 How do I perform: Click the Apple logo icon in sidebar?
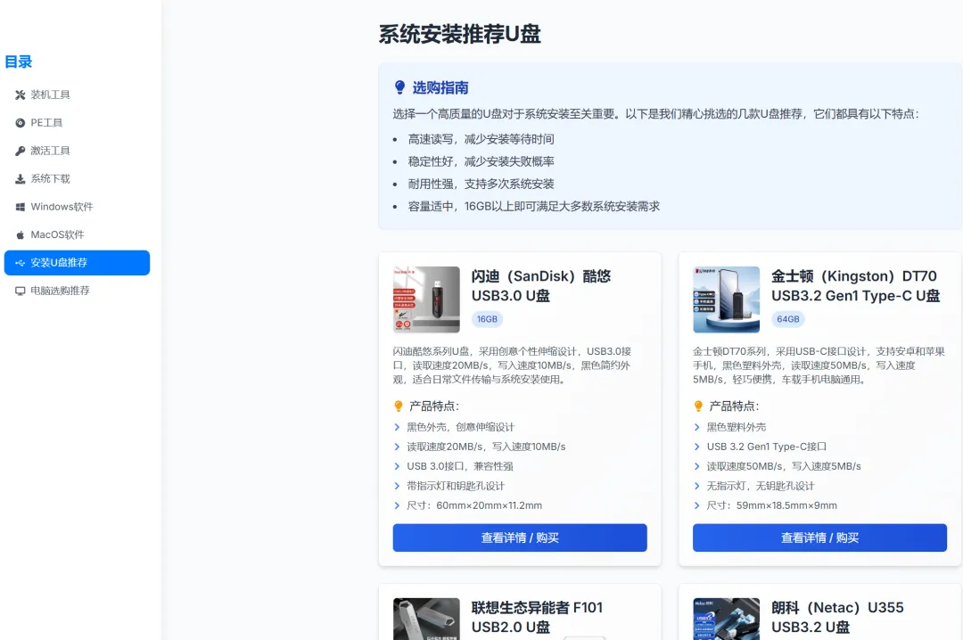[x=21, y=234]
